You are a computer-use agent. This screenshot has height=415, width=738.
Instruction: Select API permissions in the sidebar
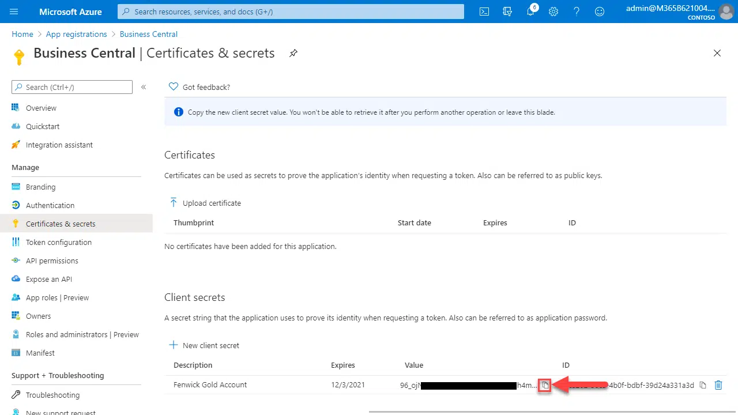point(52,261)
